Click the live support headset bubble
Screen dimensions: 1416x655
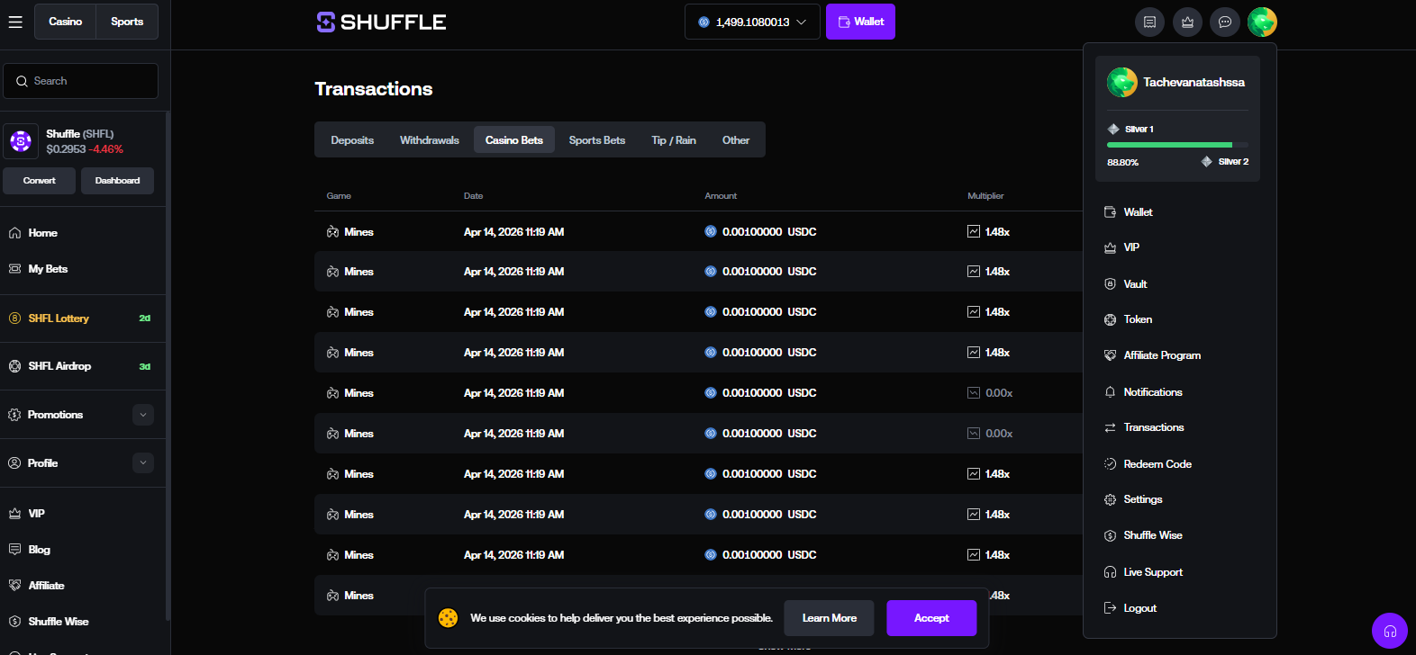point(1389,631)
